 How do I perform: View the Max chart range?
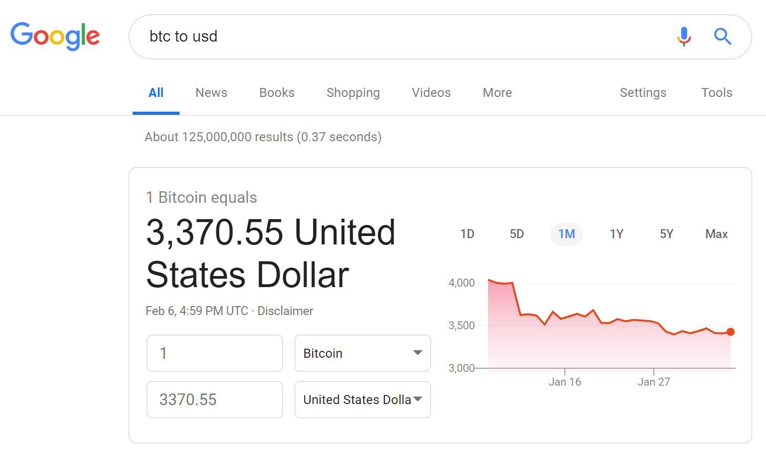(716, 233)
